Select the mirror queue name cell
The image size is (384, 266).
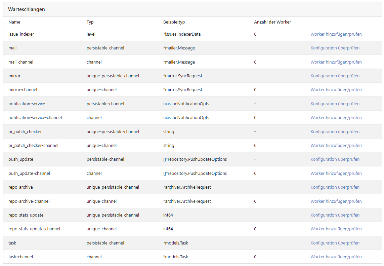[x=14, y=76]
